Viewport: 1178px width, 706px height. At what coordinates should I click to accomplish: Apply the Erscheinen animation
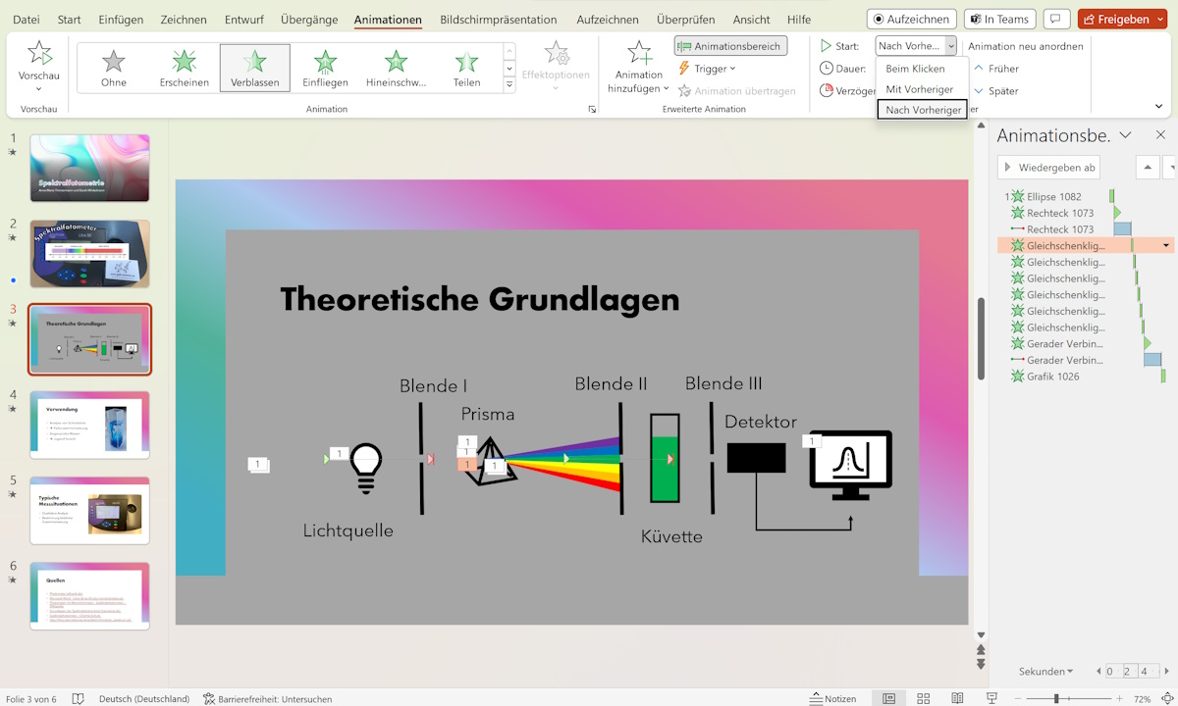[183, 67]
